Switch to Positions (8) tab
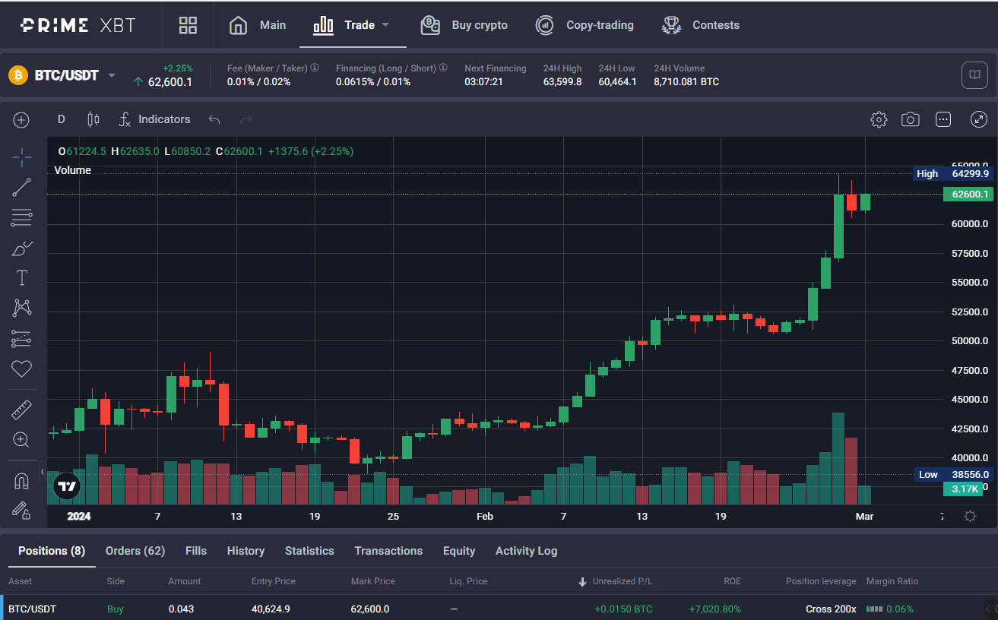The image size is (998, 620). point(52,551)
